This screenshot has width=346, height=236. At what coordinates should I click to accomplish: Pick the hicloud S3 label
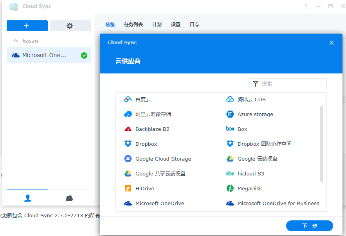tap(251, 173)
